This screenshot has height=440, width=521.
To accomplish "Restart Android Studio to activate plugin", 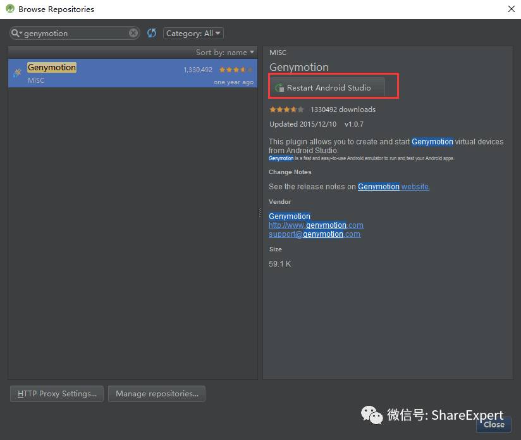I will [x=328, y=87].
